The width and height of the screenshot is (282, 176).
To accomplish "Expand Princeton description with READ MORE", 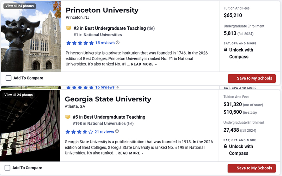I will click(144, 64).
